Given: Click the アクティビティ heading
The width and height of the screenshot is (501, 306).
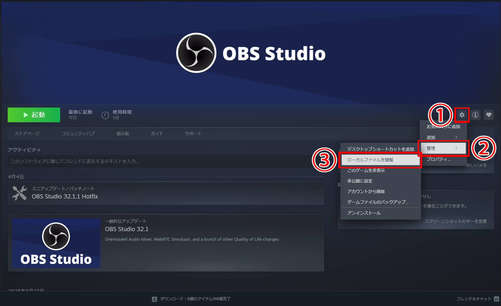Looking at the screenshot, I should click(x=24, y=150).
